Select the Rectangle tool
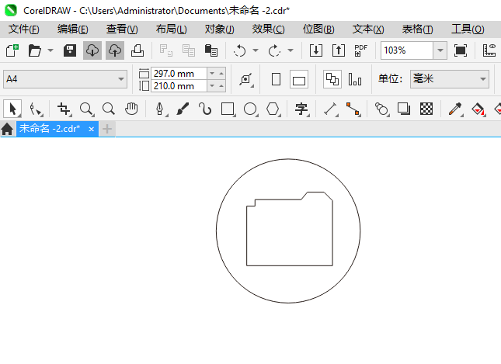 228,109
